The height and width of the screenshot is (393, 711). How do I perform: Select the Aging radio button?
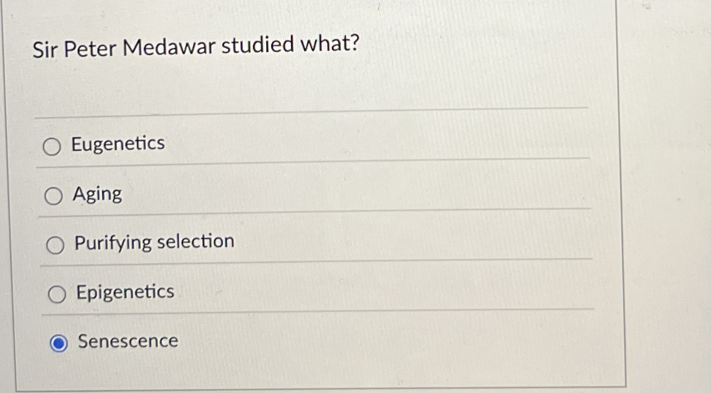[53, 195]
